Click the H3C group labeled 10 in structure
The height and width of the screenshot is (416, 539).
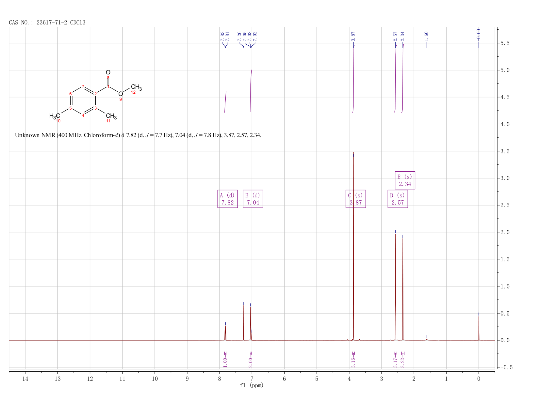(x=55, y=116)
